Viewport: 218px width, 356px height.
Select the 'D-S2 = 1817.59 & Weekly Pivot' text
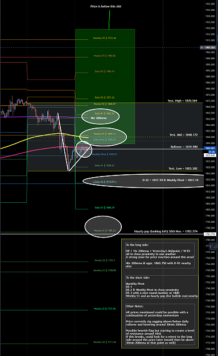170,180
